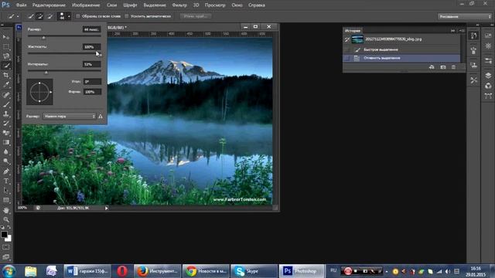
Task: Select the Eraser tool
Action: point(6,133)
